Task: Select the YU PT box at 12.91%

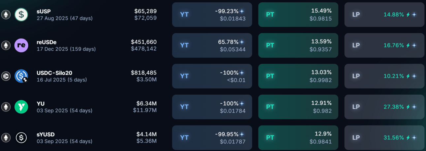Action: click(x=298, y=107)
